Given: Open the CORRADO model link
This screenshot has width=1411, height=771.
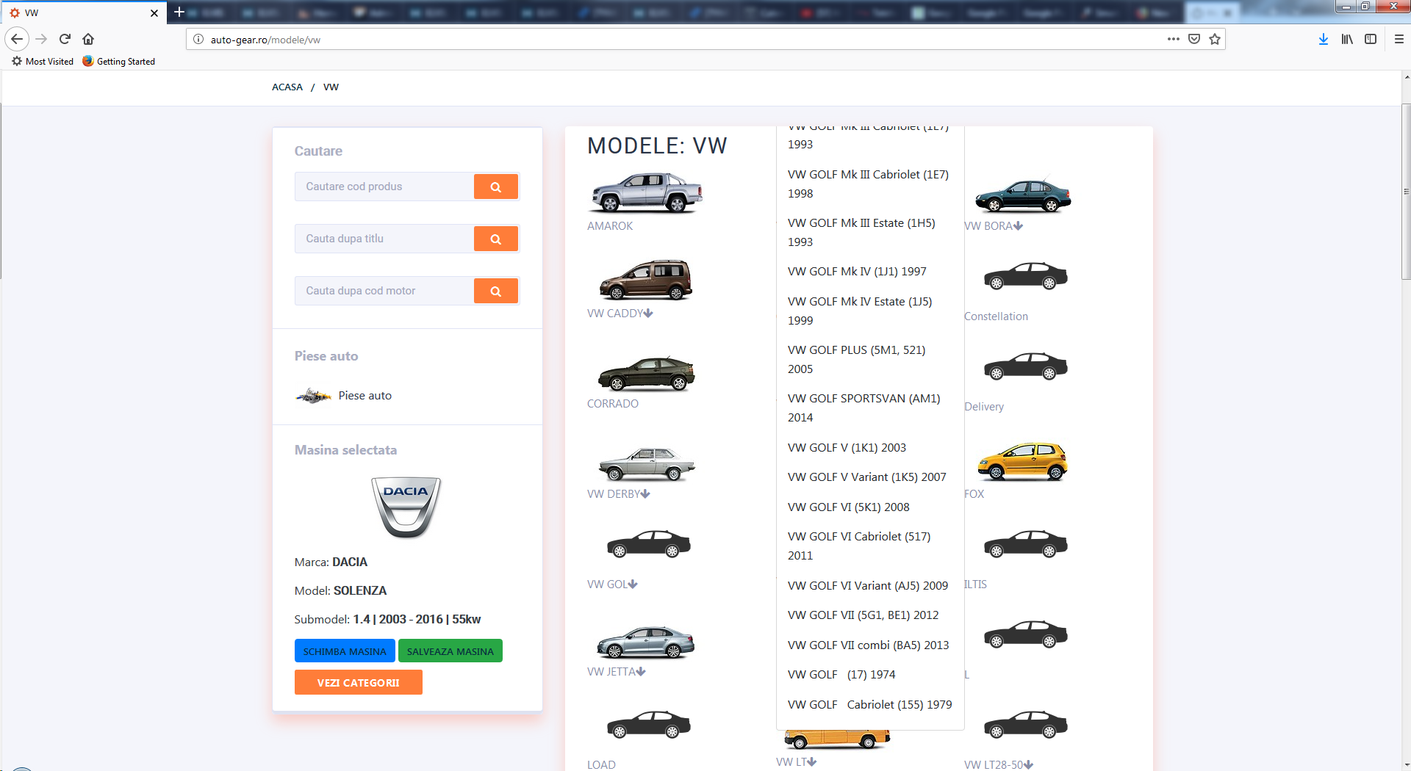Looking at the screenshot, I should coord(613,404).
